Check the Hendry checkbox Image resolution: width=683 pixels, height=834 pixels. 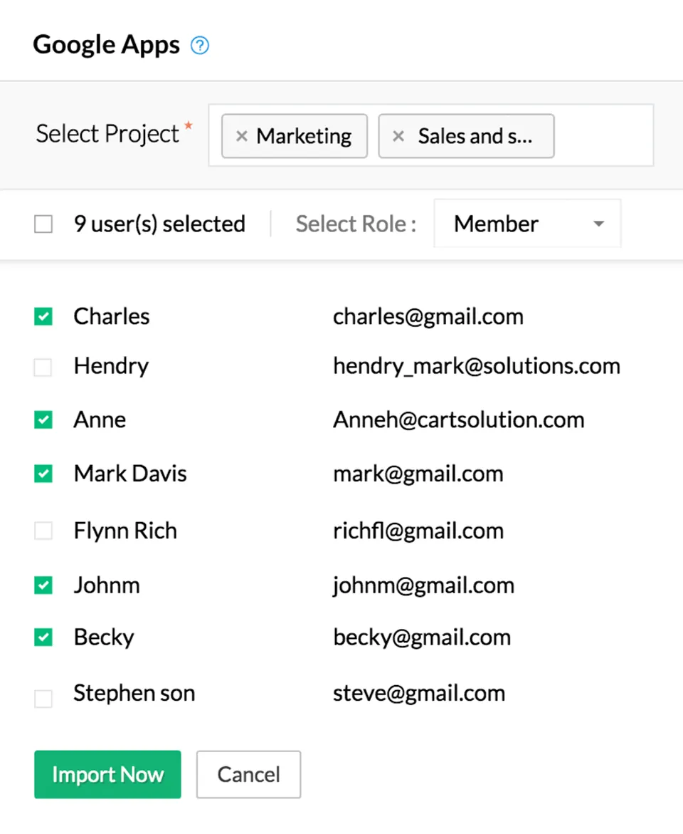(43, 367)
